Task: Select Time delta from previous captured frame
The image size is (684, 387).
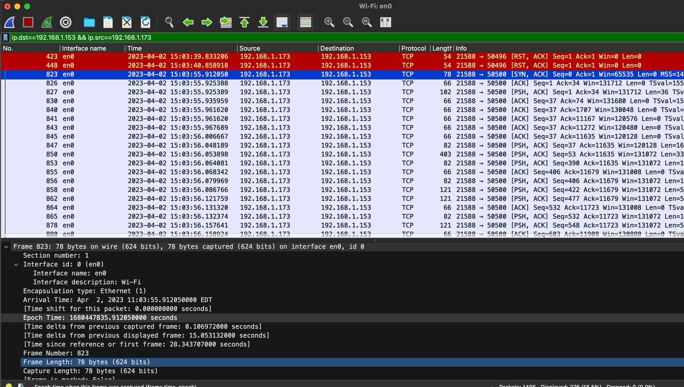Action: [x=142, y=327]
